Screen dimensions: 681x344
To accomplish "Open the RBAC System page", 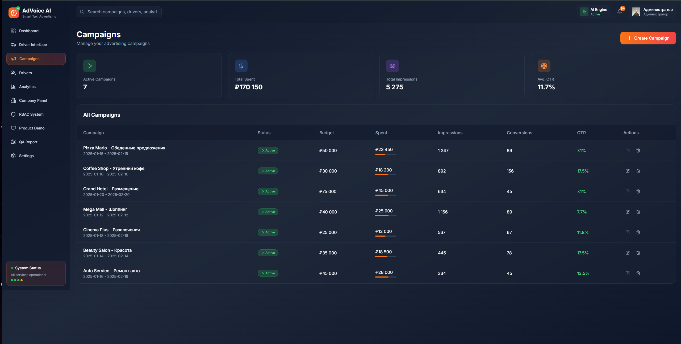I will (x=31, y=114).
